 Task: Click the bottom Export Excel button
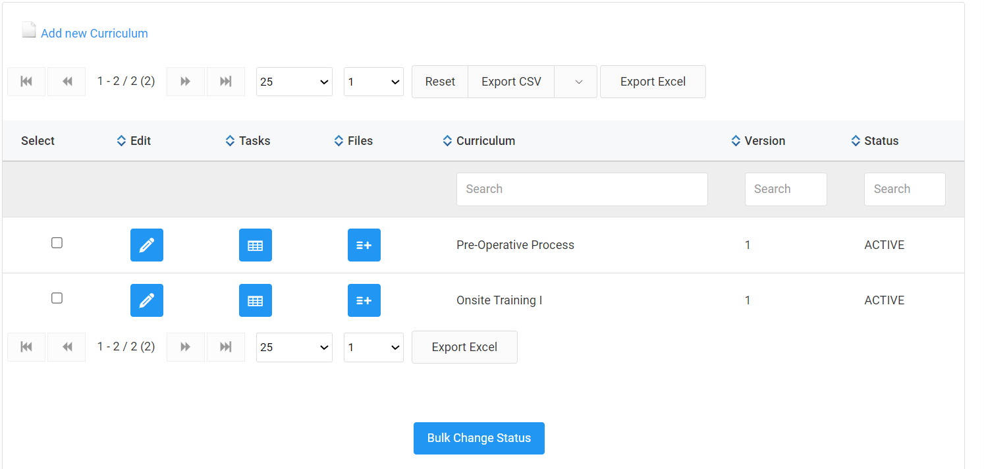(x=464, y=347)
